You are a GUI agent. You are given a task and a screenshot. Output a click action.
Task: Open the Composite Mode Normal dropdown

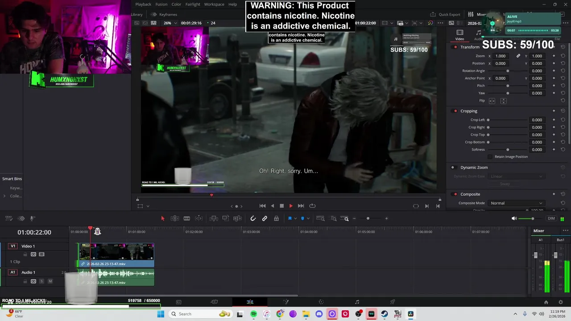coord(516,203)
